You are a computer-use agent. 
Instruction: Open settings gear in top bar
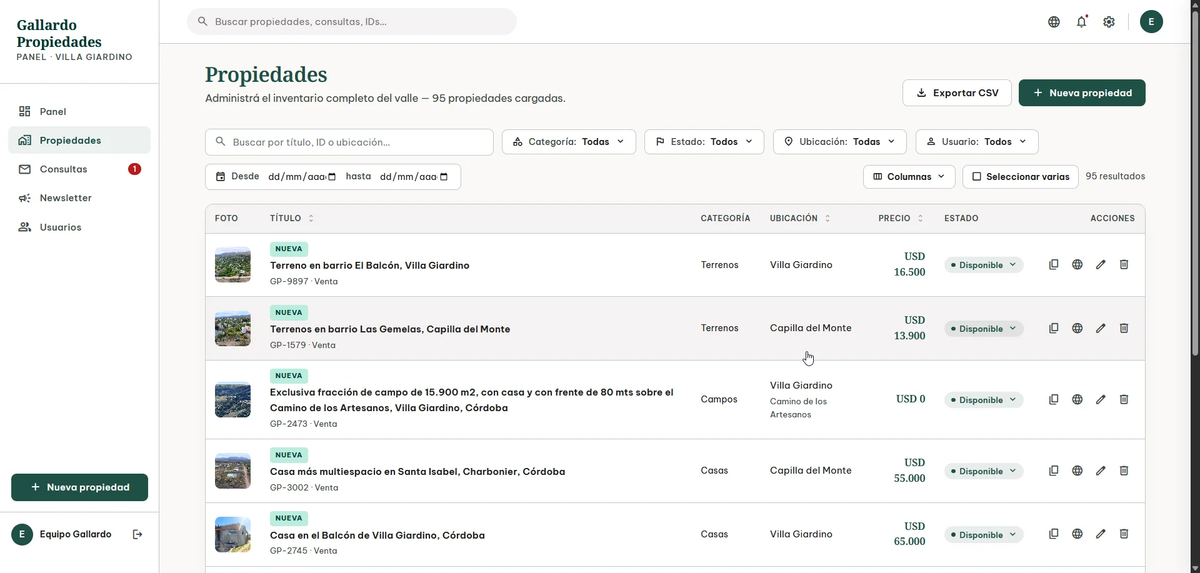point(1109,22)
